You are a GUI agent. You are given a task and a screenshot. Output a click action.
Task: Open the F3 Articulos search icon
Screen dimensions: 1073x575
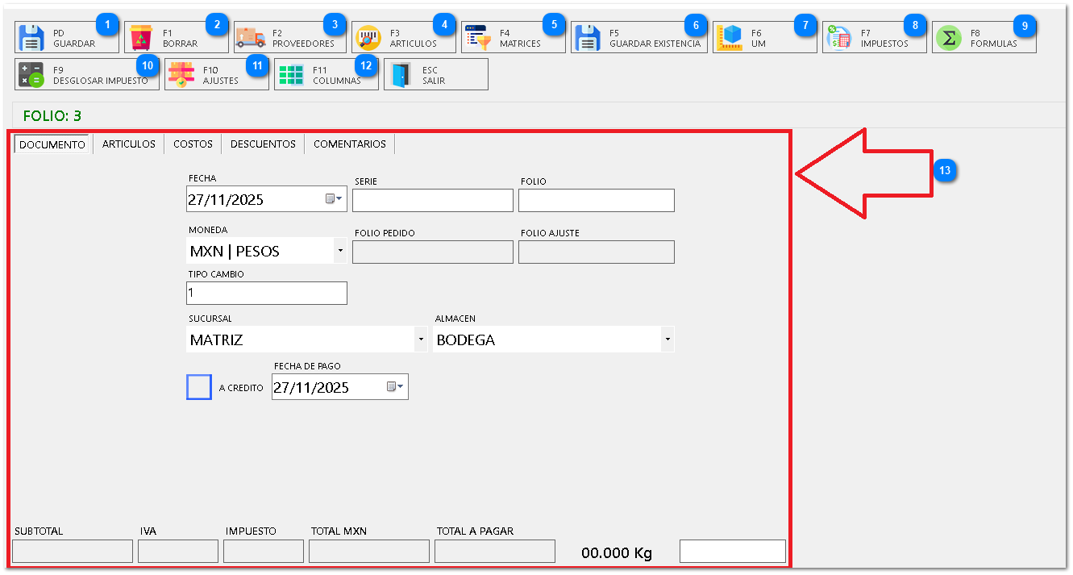tap(368, 38)
